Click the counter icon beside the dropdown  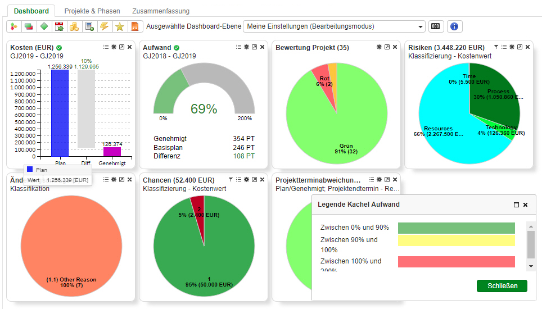point(436,26)
